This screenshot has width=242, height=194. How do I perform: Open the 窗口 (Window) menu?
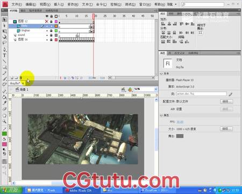(145, 4)
